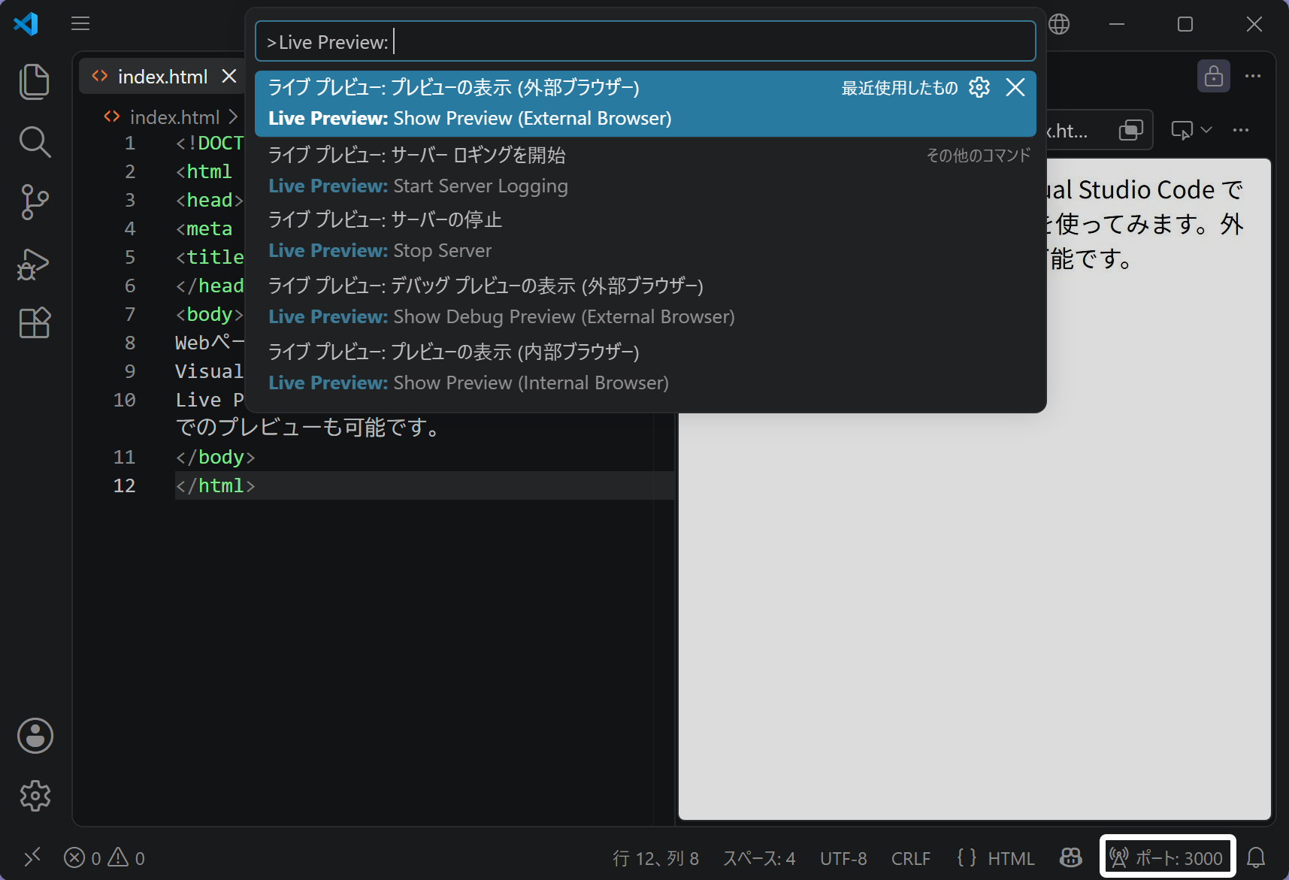1289x880 pixels.
Task: Click the </body> tag on line 11
Action: [x=216, y=457]
